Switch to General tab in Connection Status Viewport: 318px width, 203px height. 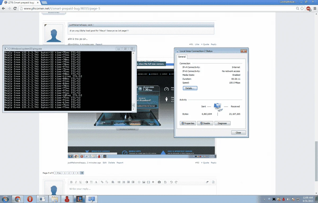point(182,57)
